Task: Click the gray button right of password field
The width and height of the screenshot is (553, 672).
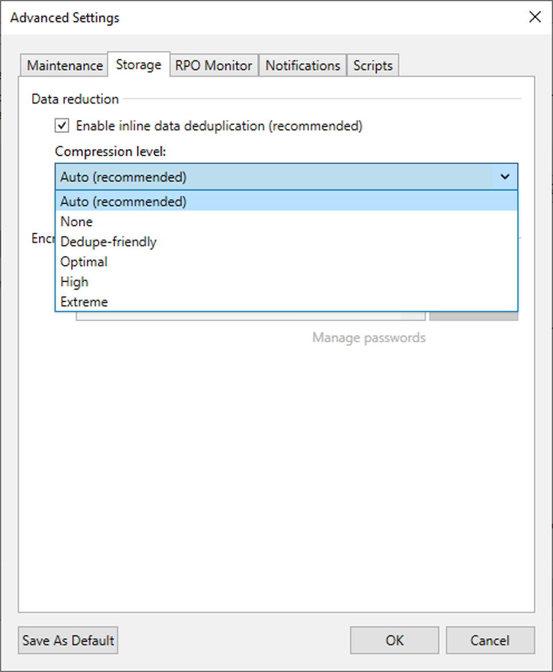Action: click(x=473, y=316)
